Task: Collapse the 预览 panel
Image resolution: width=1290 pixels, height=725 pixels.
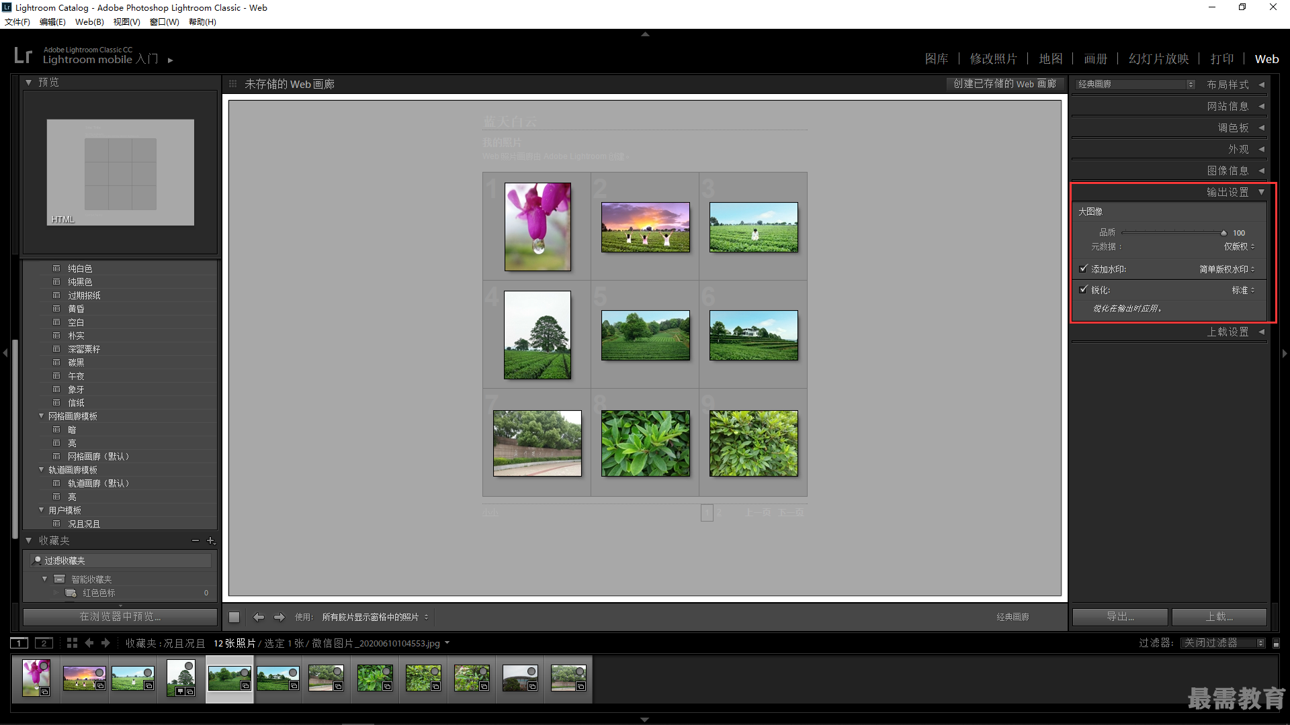Action: 29,83
